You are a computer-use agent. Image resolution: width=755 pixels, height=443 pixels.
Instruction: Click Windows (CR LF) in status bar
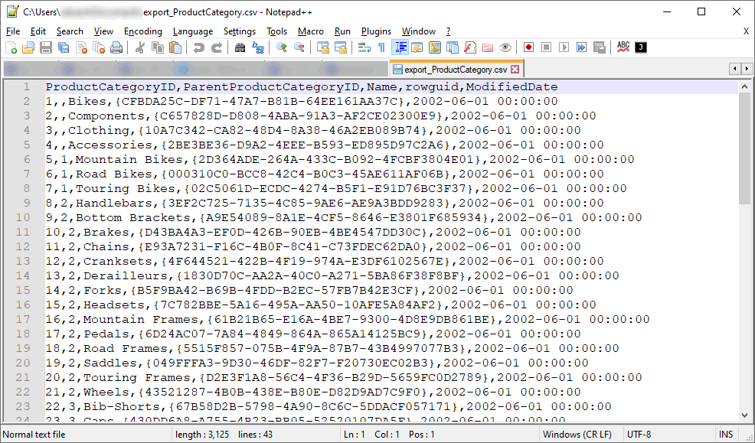pyautogui.click(x=577, y=434)
